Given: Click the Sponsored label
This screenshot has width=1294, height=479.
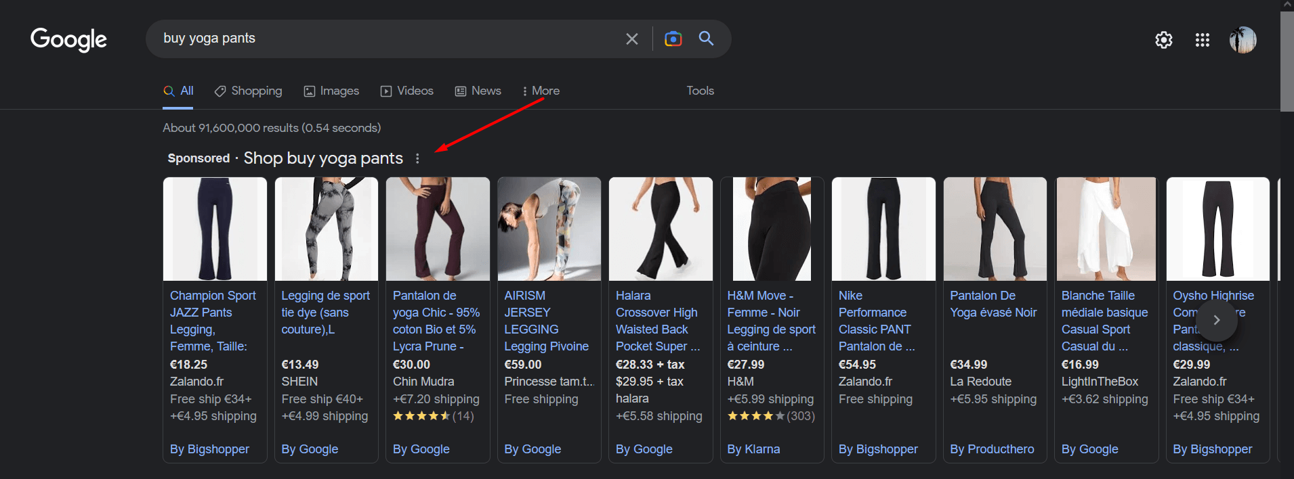Looking at the screenshot, I should coord(199,158).
